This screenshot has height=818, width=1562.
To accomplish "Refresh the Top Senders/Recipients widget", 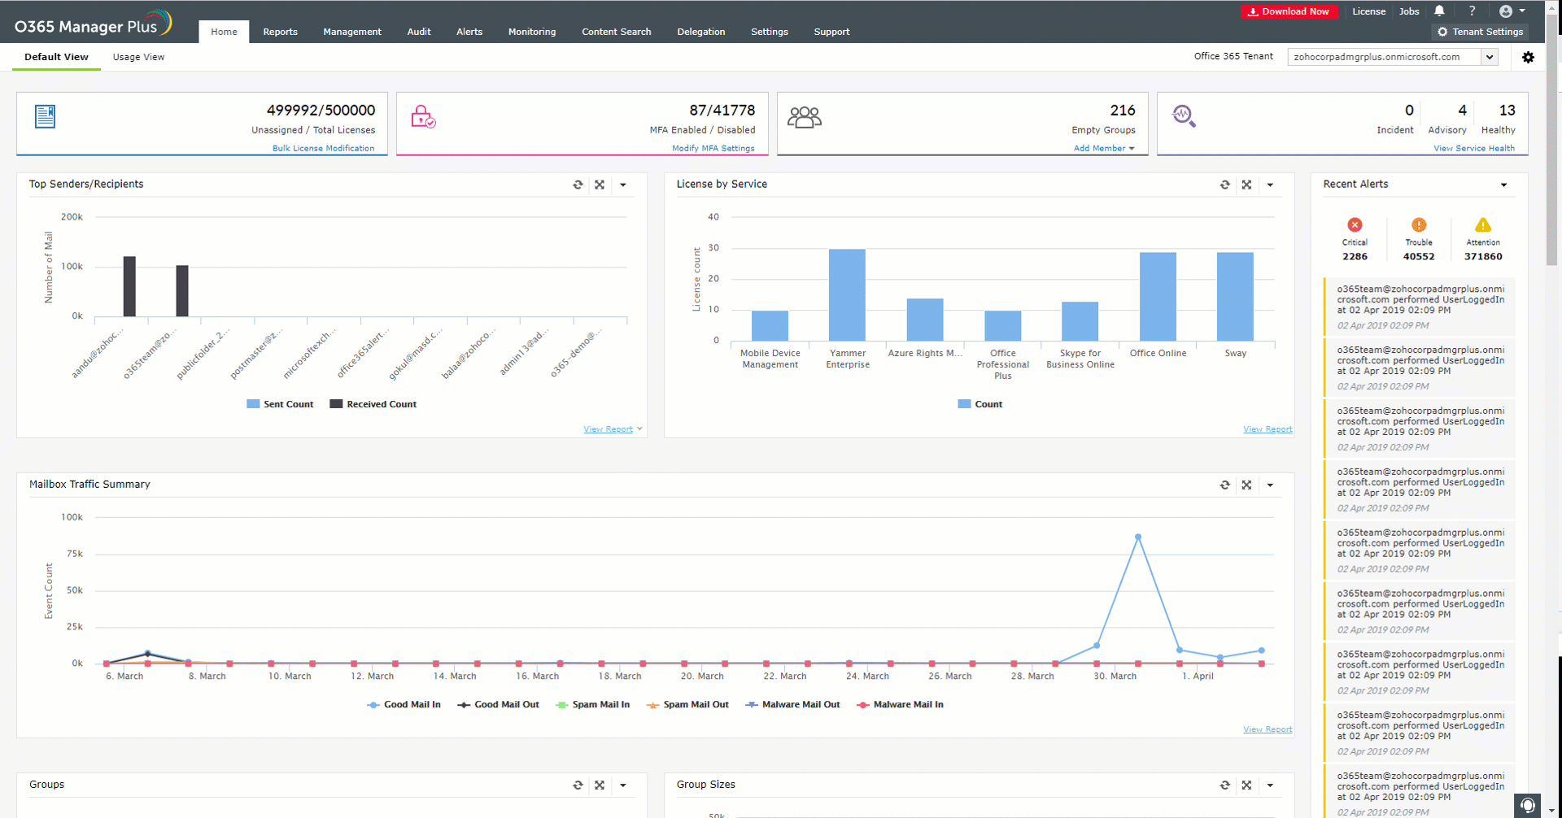I will pyautogui.click(x=578, y=185).
